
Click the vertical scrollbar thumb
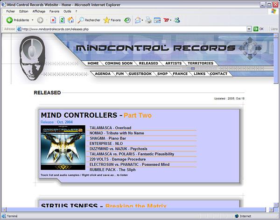click(x=276, y=60)
